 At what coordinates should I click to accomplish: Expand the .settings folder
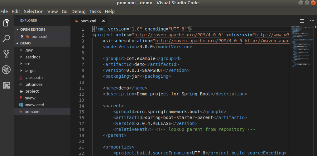21,57
